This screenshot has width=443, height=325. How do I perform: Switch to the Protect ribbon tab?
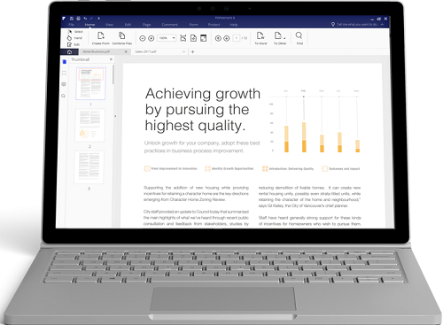(214, 25)
